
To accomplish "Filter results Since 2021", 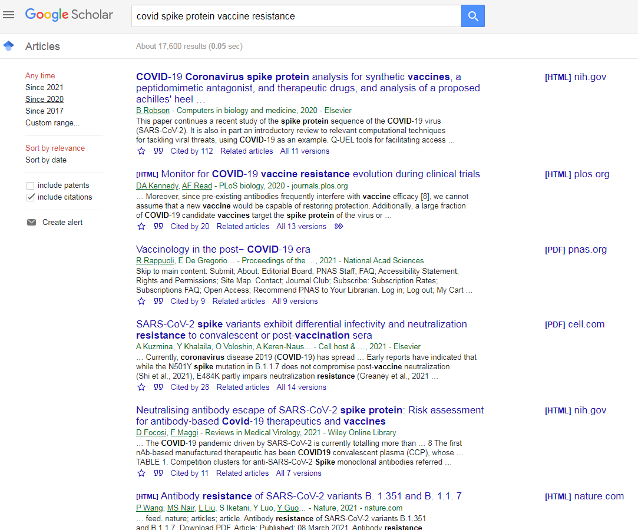I will 44,88.
